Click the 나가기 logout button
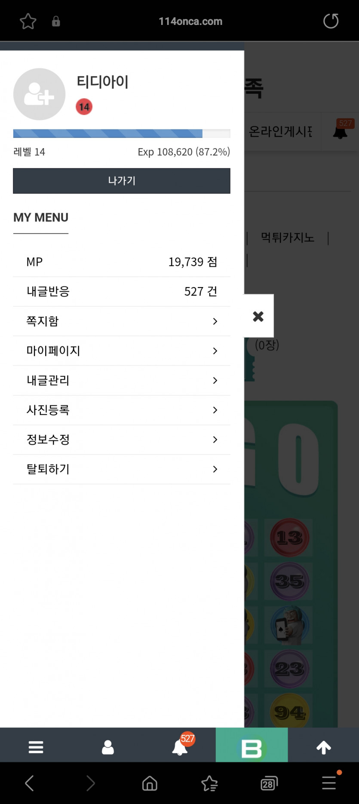 point(122,180)
